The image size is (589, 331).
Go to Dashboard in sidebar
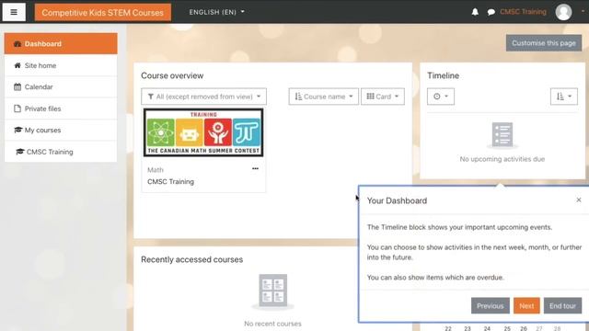pos(61,43)
